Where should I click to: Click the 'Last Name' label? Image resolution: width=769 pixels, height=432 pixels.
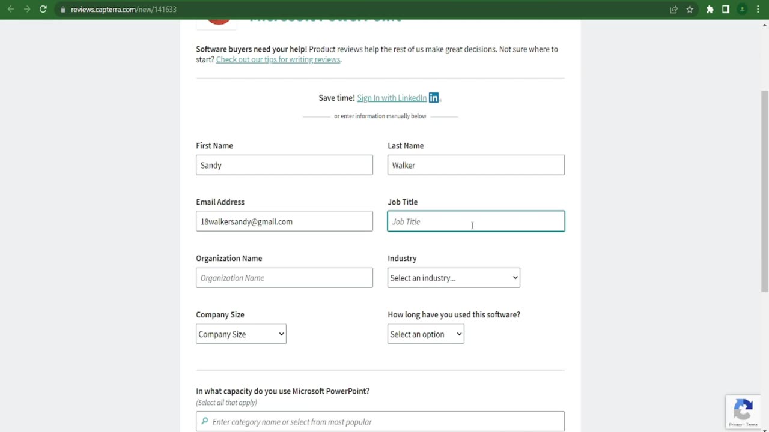[406, 146]
